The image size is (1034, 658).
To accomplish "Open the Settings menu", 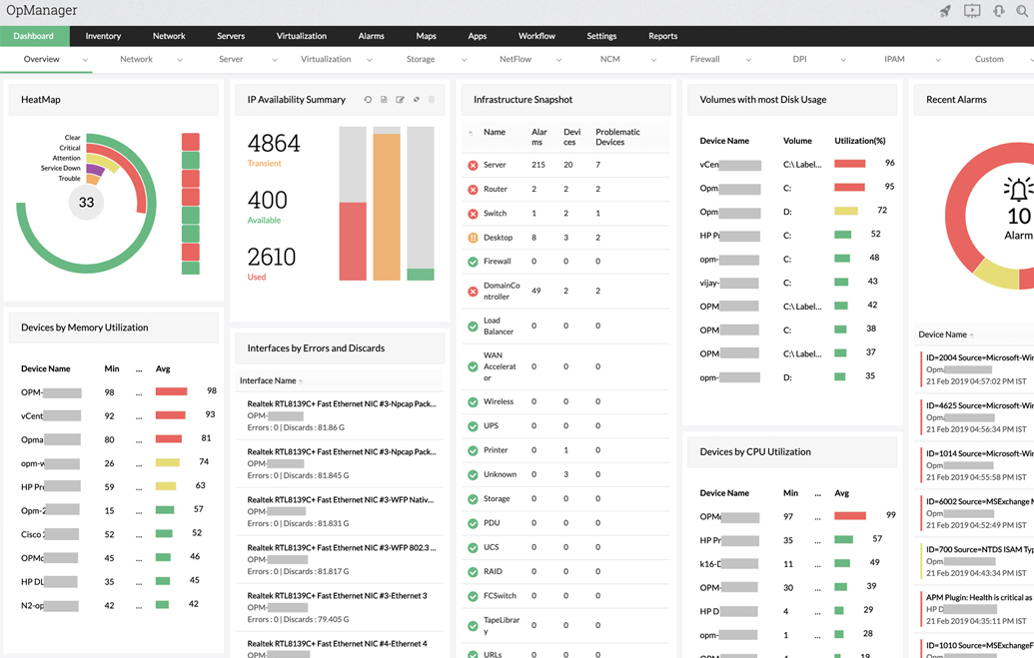I will point(601,36).
